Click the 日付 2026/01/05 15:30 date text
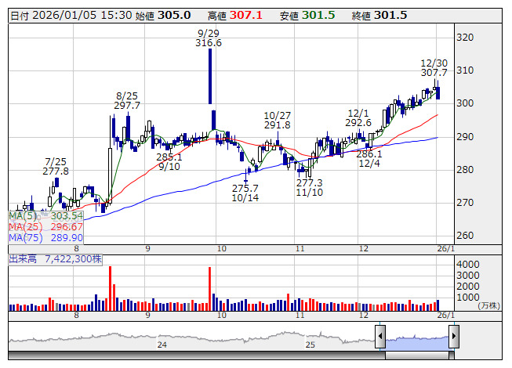 (x=71, y=16)
